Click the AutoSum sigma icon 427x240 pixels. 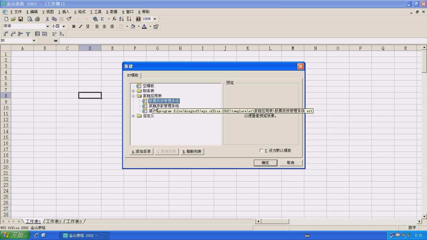coord(102,19)
